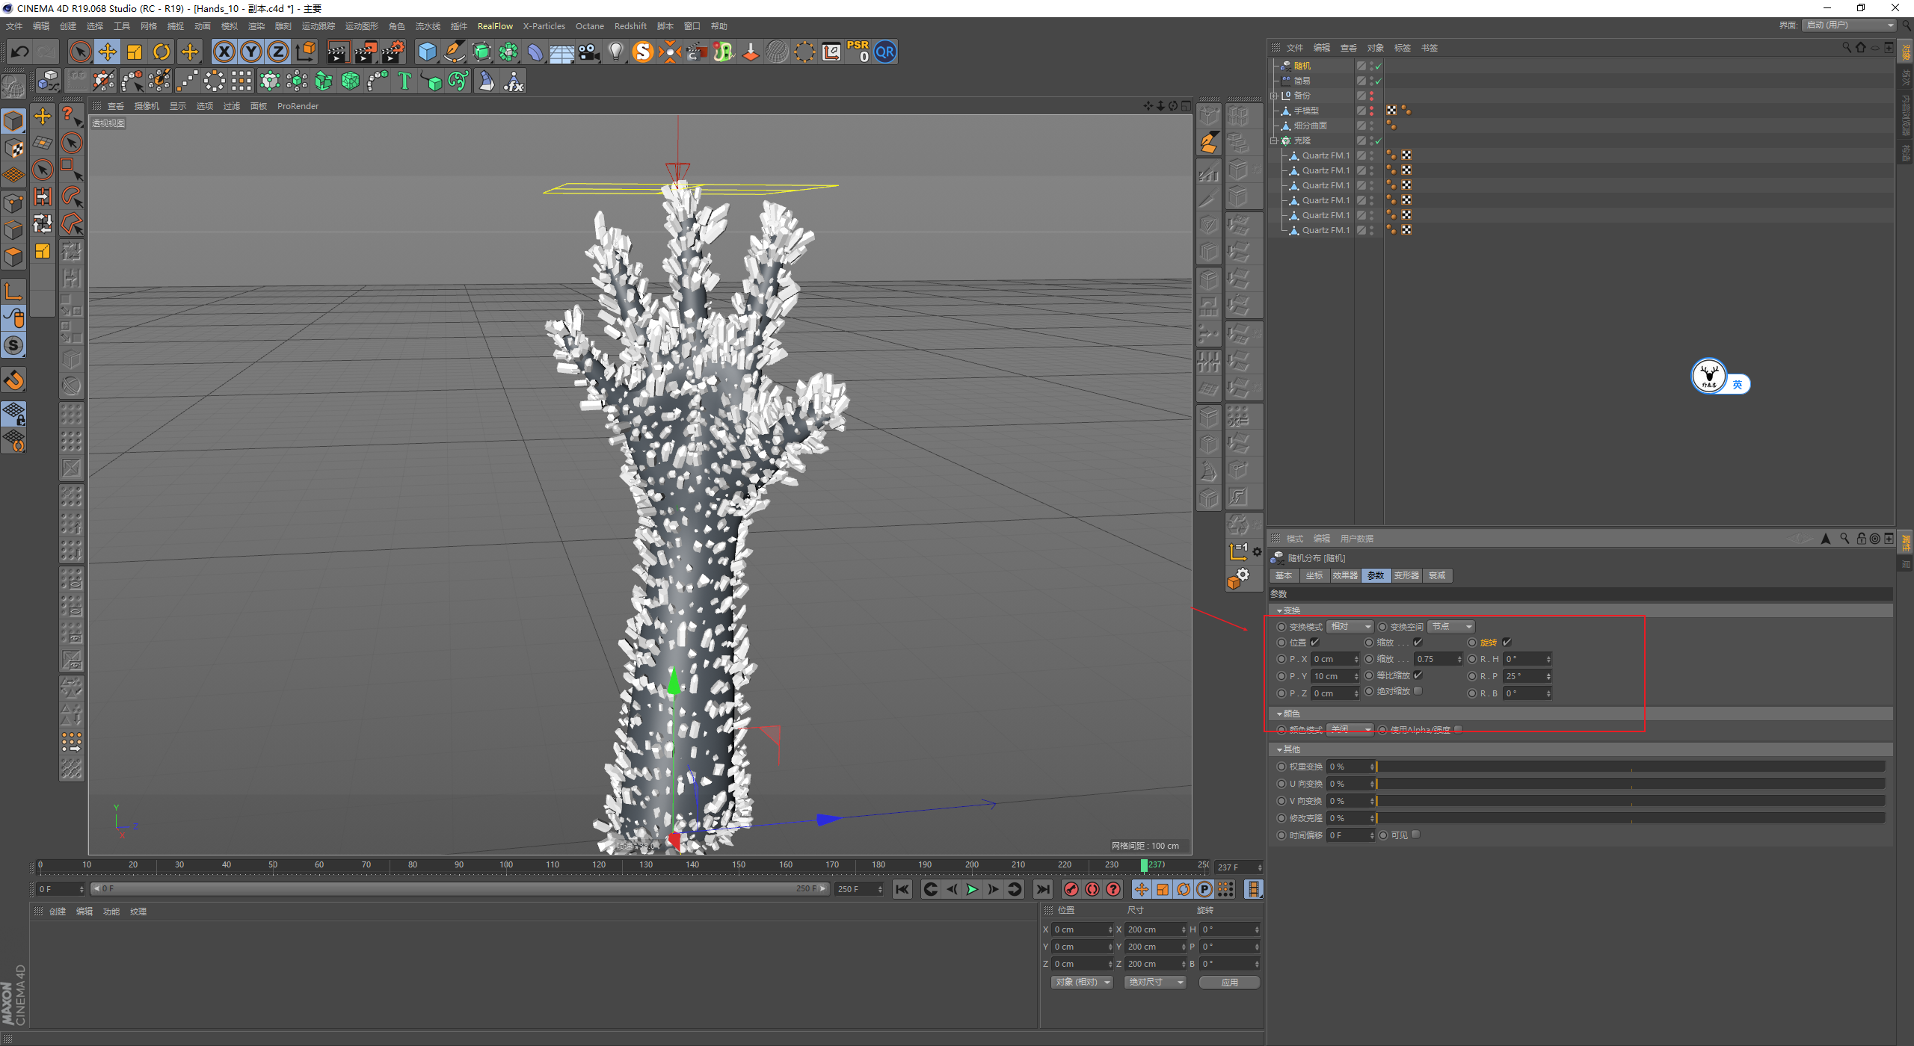Add a camera object
Screen dimensions: 1914x1046
coord(589,52)
